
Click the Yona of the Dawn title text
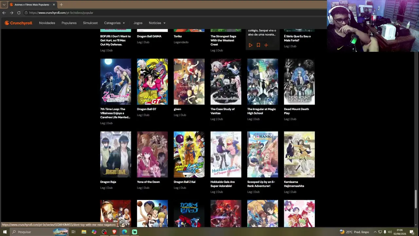(x=148, y=182)
